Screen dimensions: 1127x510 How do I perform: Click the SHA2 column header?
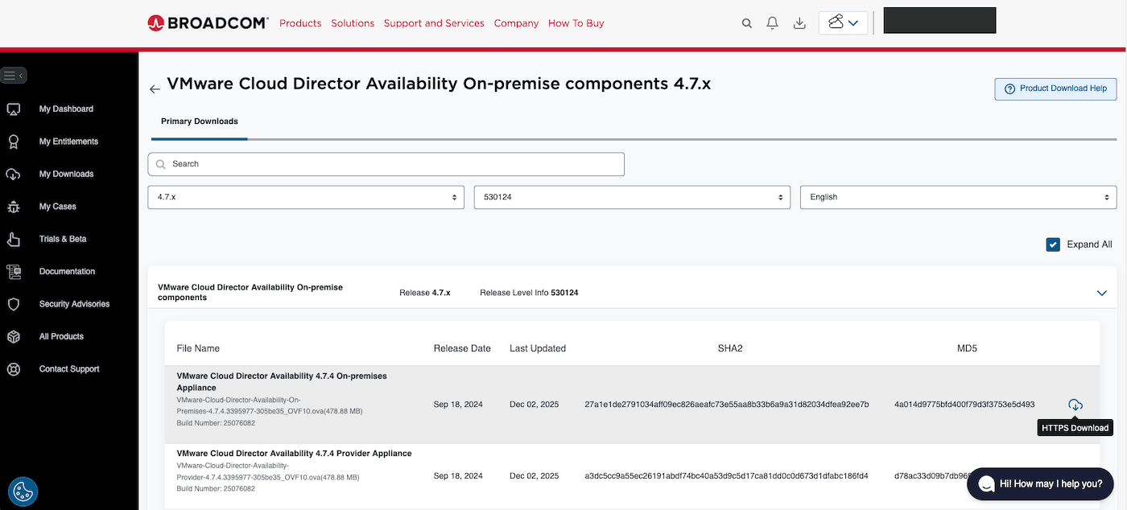(730, 349)
